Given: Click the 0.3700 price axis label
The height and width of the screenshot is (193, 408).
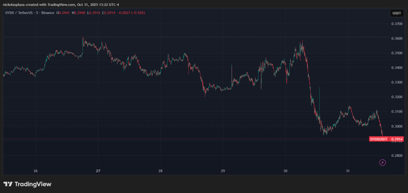Looking at the screenshot, I should coord(396,24).
